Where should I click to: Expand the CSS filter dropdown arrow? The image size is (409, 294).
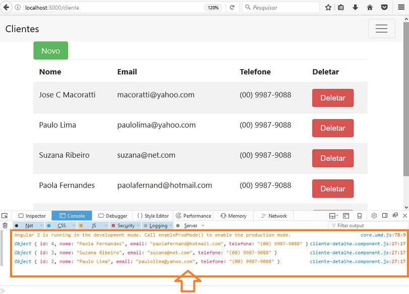74,226
